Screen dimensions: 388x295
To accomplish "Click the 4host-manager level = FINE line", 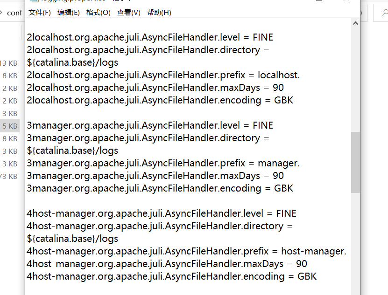I will click(x=162, y=213).
